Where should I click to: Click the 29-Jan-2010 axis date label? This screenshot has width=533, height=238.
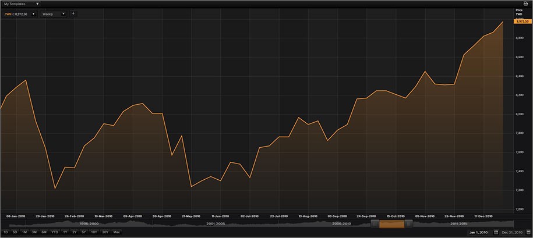point(45,216)
